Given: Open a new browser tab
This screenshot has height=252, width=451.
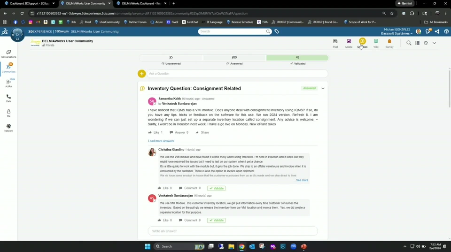Looking at the screenshot, I should click(174, 3).
